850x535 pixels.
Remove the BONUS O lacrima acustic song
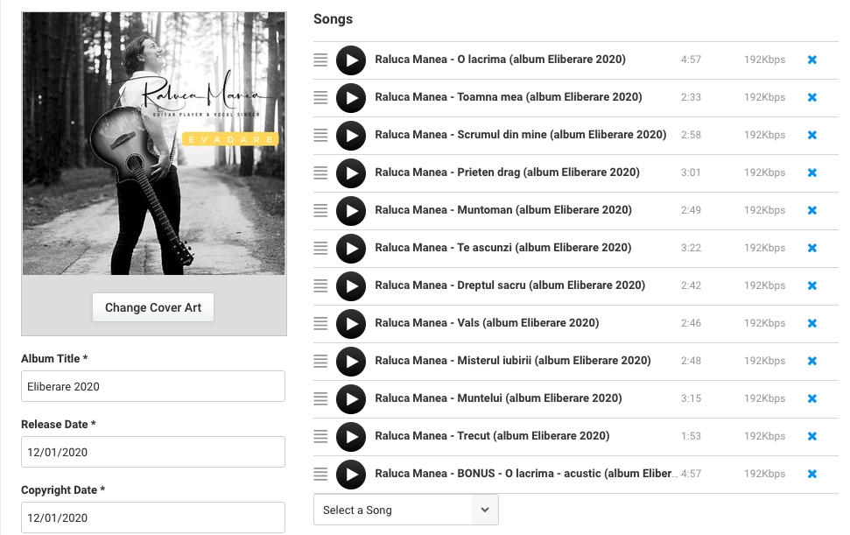point(811,475)
